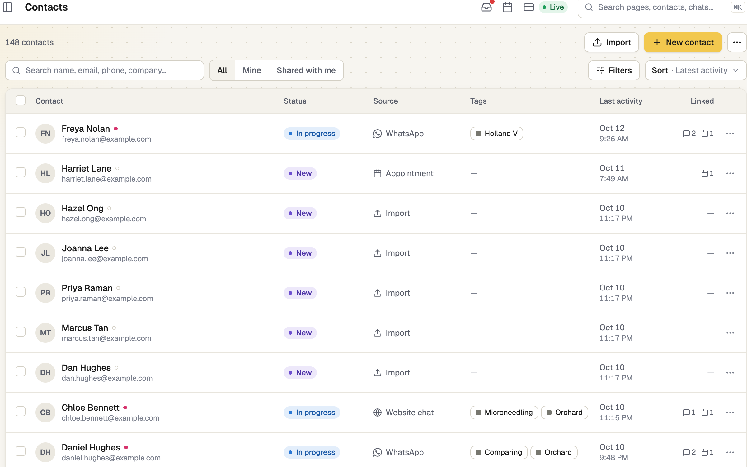Click the Import button

click(611, 42)
